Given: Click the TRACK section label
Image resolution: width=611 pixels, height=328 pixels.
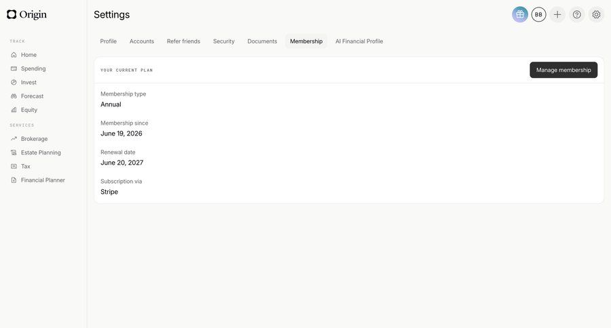Looking at the screenshot, I should tap(18, 41).
